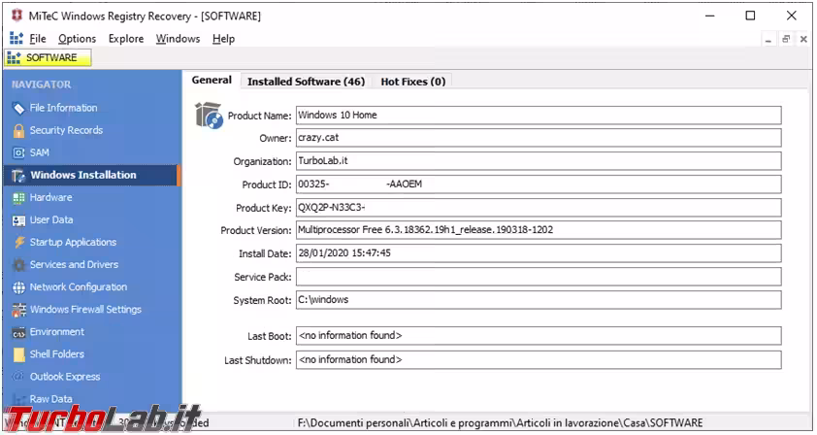
Task: Select the General tab
Action: pyautogui.click(x=212, y=81)
